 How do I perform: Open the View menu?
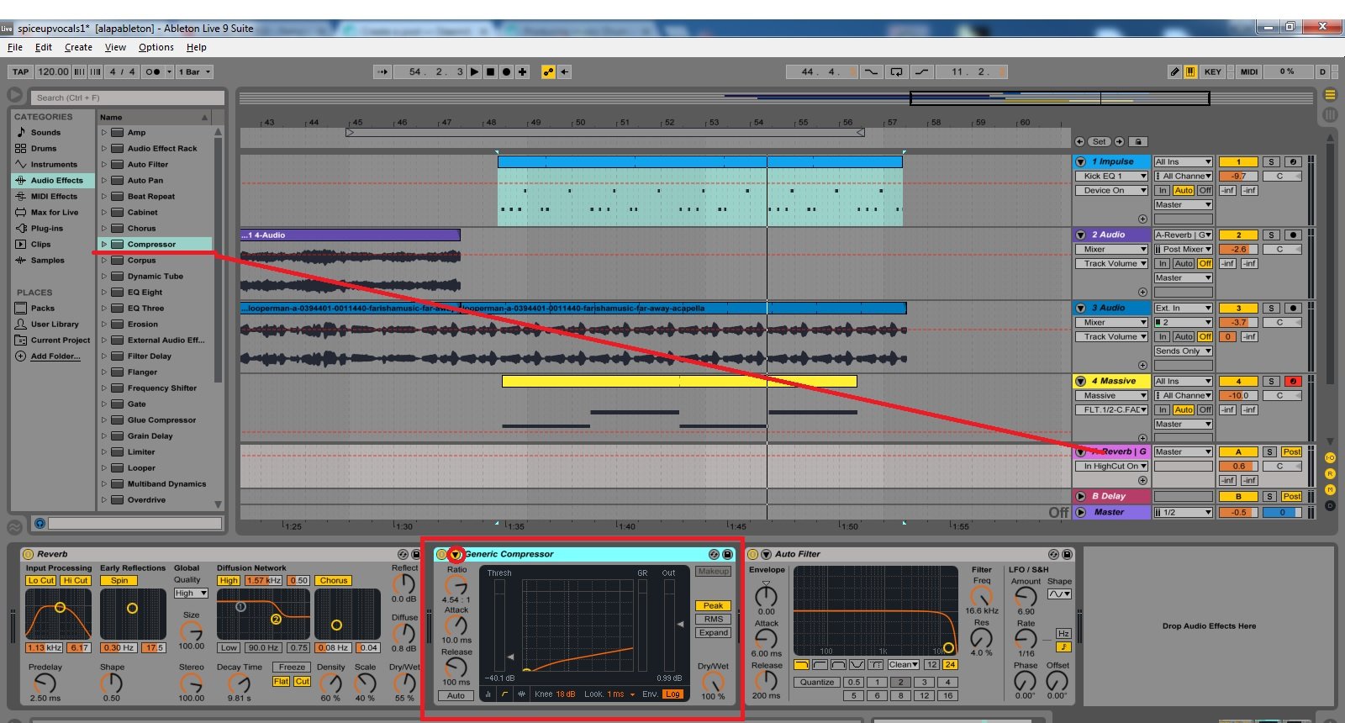[115, 47]
